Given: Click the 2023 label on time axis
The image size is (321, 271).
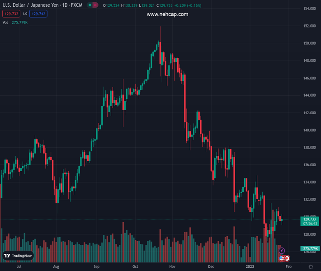Looking at the screenshot, I should coord(250,266).
